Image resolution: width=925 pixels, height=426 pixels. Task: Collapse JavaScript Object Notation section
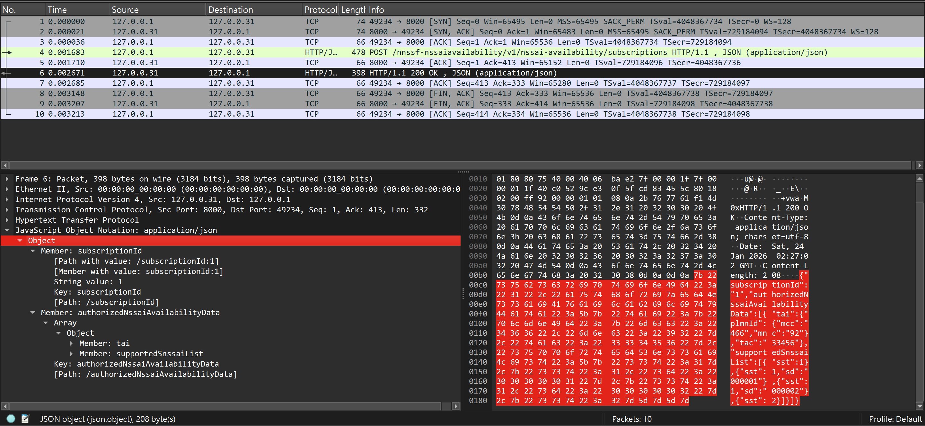[7, 230]
